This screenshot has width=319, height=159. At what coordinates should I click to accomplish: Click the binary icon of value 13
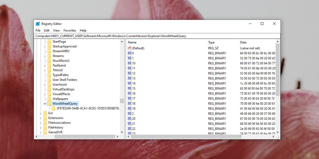[129, 78]
